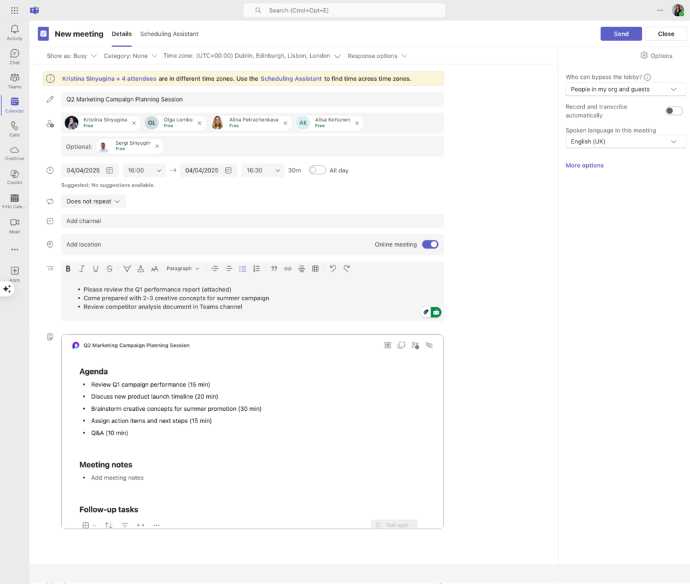Open Scheduling Assistant link in banner
This screenshot has height=584, width=690.
coord(291,79)
